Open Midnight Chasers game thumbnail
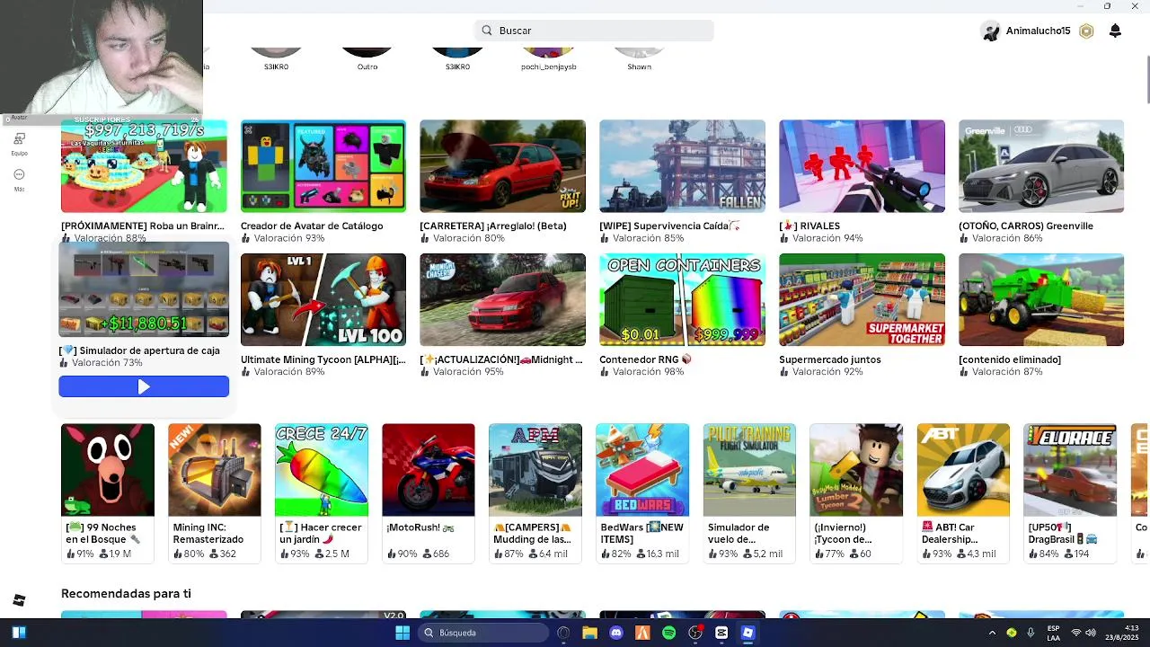 point(502,299)
